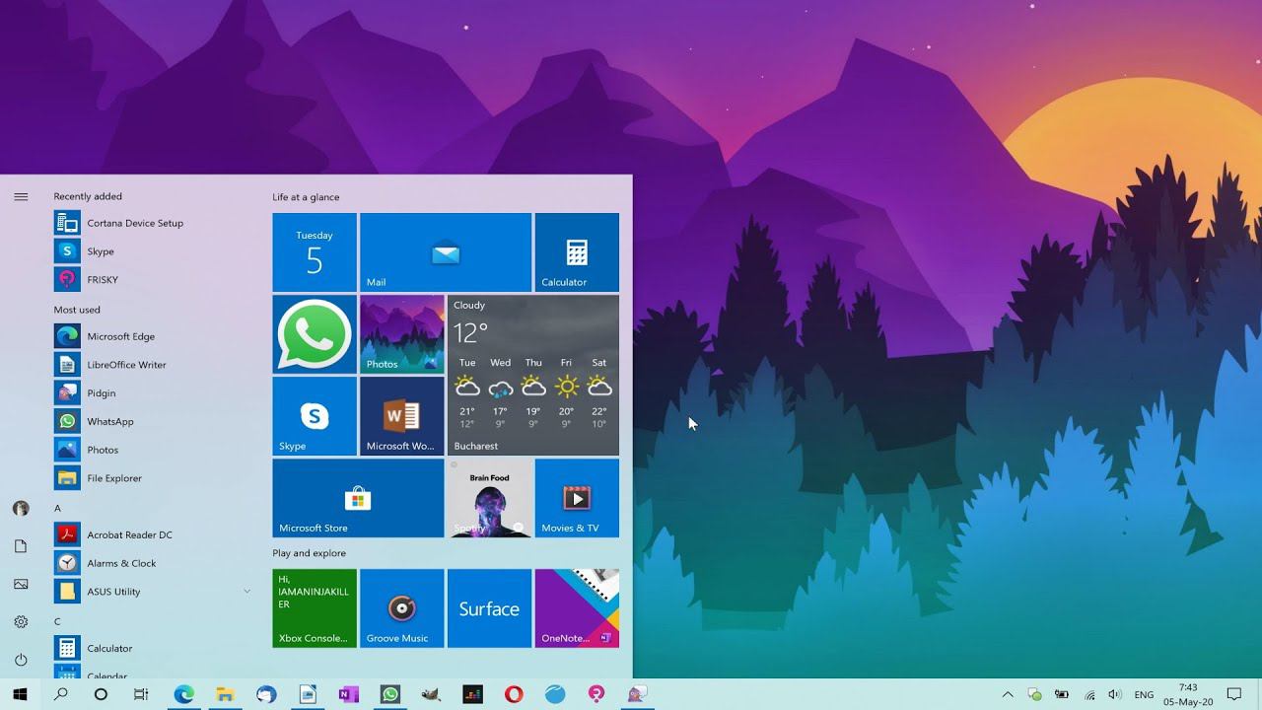Viewport: 1262px width, 710px height.
Task: Launch FRISKY from Recently added list
Action: click(x=154, y=279)
